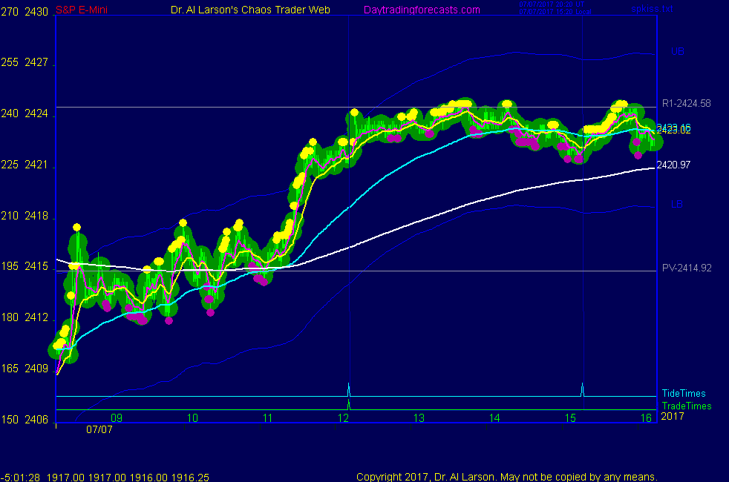Click the white '2420.97' moving average value
The image size is (729, 482).
click(673, 165)
